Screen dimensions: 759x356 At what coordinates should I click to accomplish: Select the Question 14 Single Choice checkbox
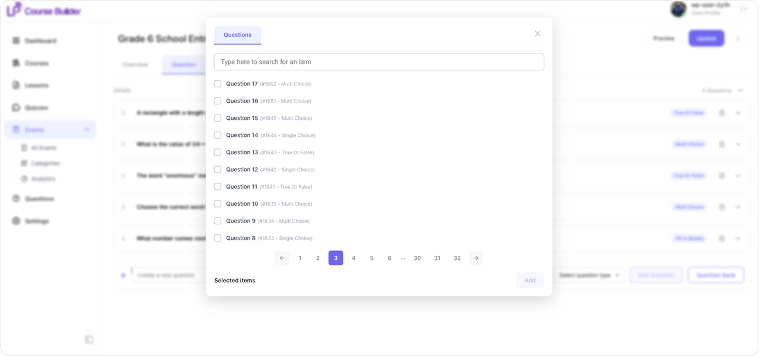pos(218,135)
